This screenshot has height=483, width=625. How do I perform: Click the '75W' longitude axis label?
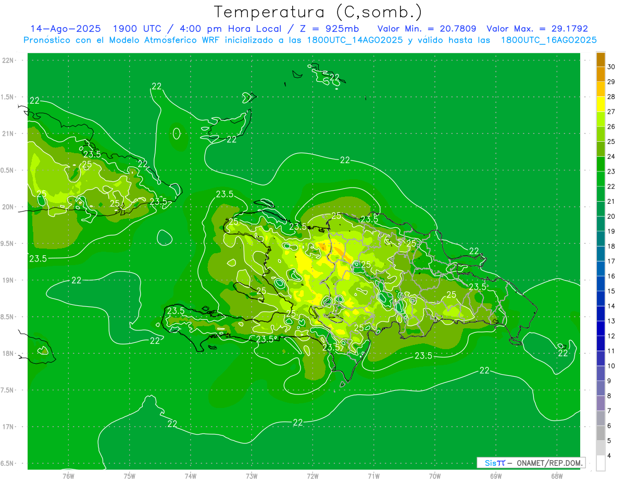[130, 476]
